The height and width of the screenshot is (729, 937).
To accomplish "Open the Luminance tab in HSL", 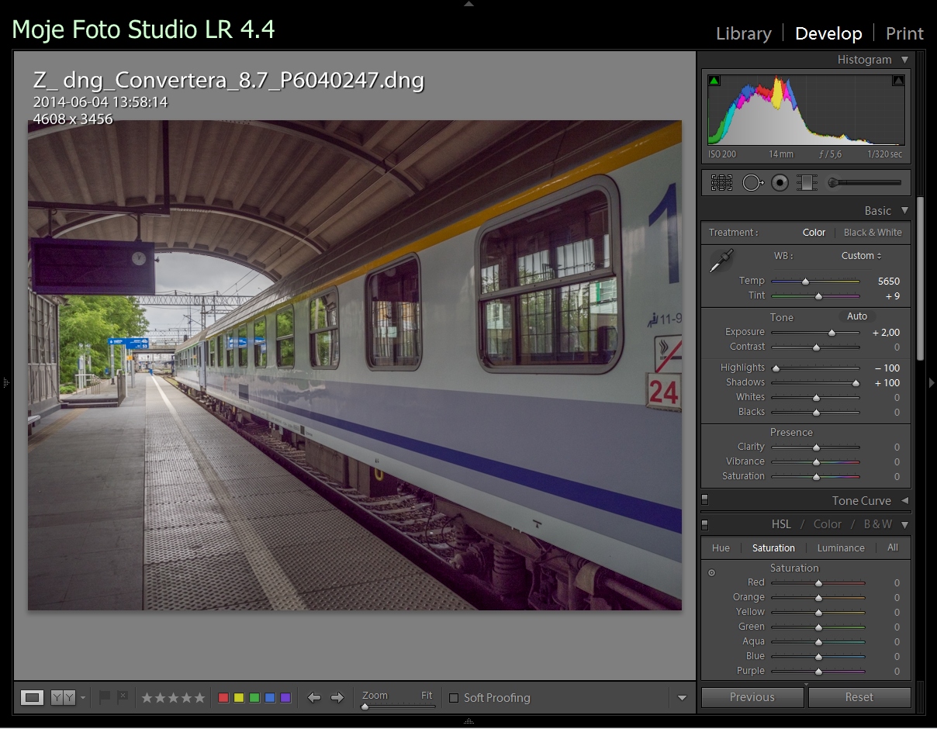I will pyautogui.click(x=840, y=548).
